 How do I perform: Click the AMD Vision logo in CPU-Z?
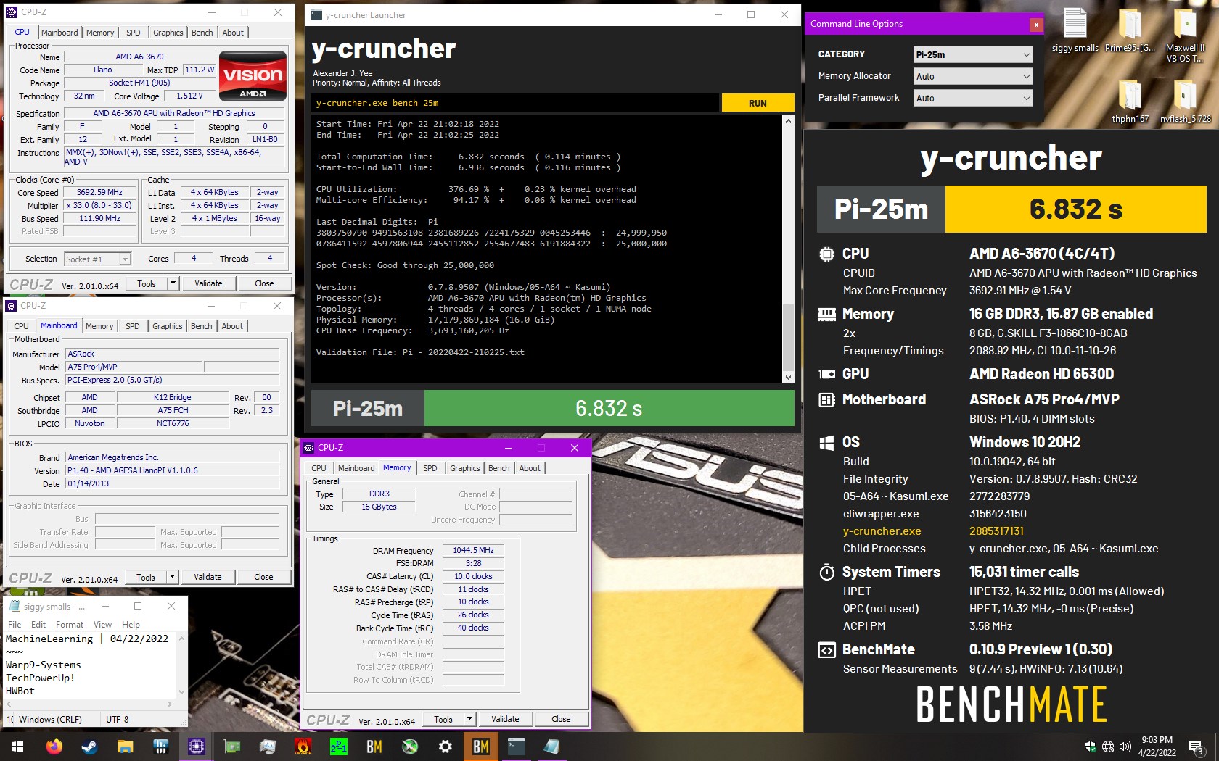[x=253, y=75]
